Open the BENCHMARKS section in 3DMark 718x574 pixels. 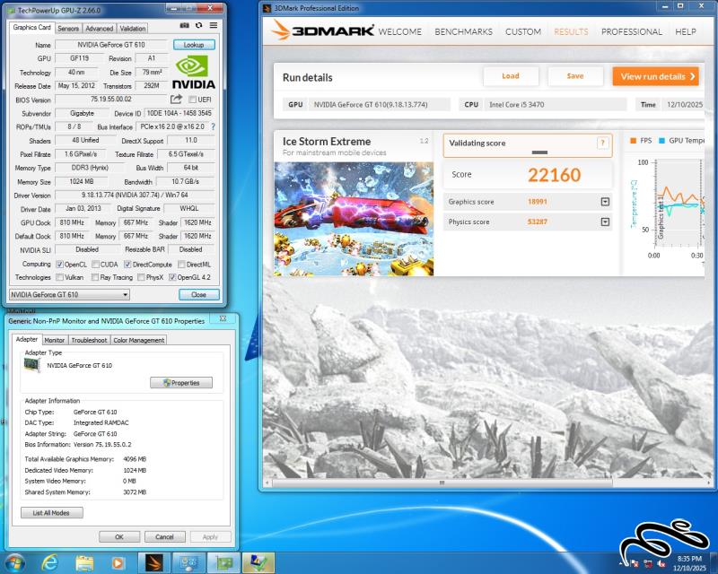(x=463, y=31)
